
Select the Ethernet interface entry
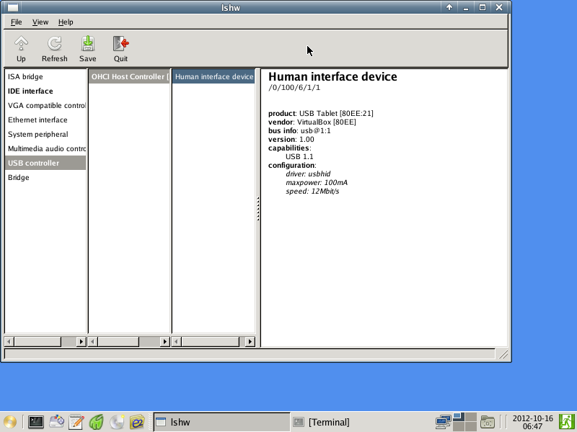(x=45, y=120)
